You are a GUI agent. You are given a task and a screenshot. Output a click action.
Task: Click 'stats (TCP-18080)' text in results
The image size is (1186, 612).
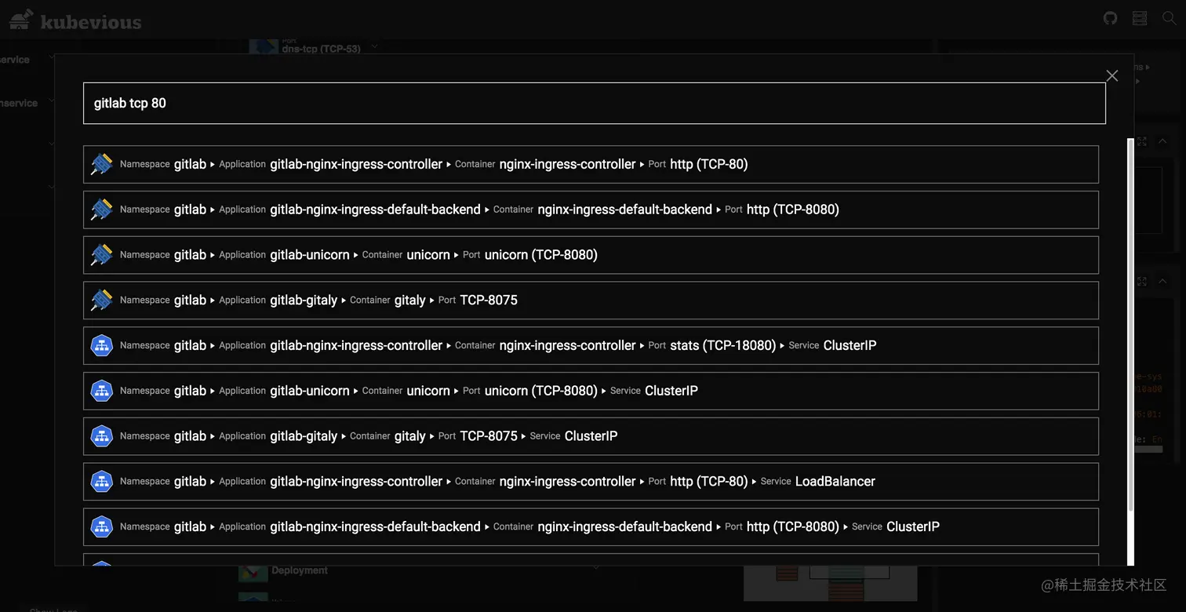[723, 345]
